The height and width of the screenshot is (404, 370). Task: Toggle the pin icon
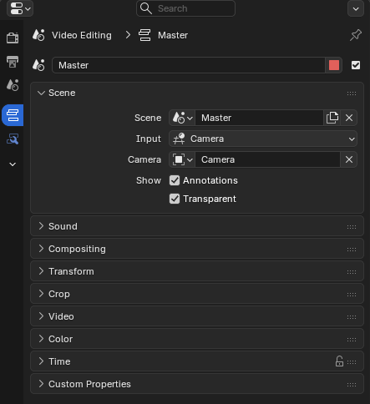[356, 35]
